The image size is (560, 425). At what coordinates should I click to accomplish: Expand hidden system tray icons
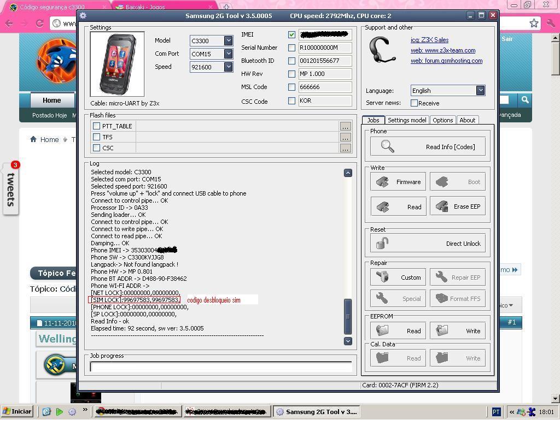point(512,412)
